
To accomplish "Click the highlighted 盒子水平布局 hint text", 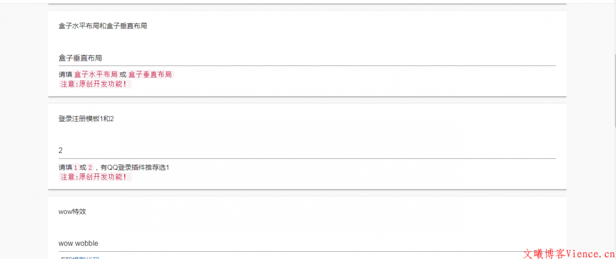I will click(96, 75).
